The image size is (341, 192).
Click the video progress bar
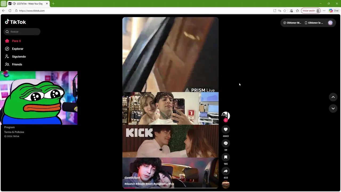point(170,188)
